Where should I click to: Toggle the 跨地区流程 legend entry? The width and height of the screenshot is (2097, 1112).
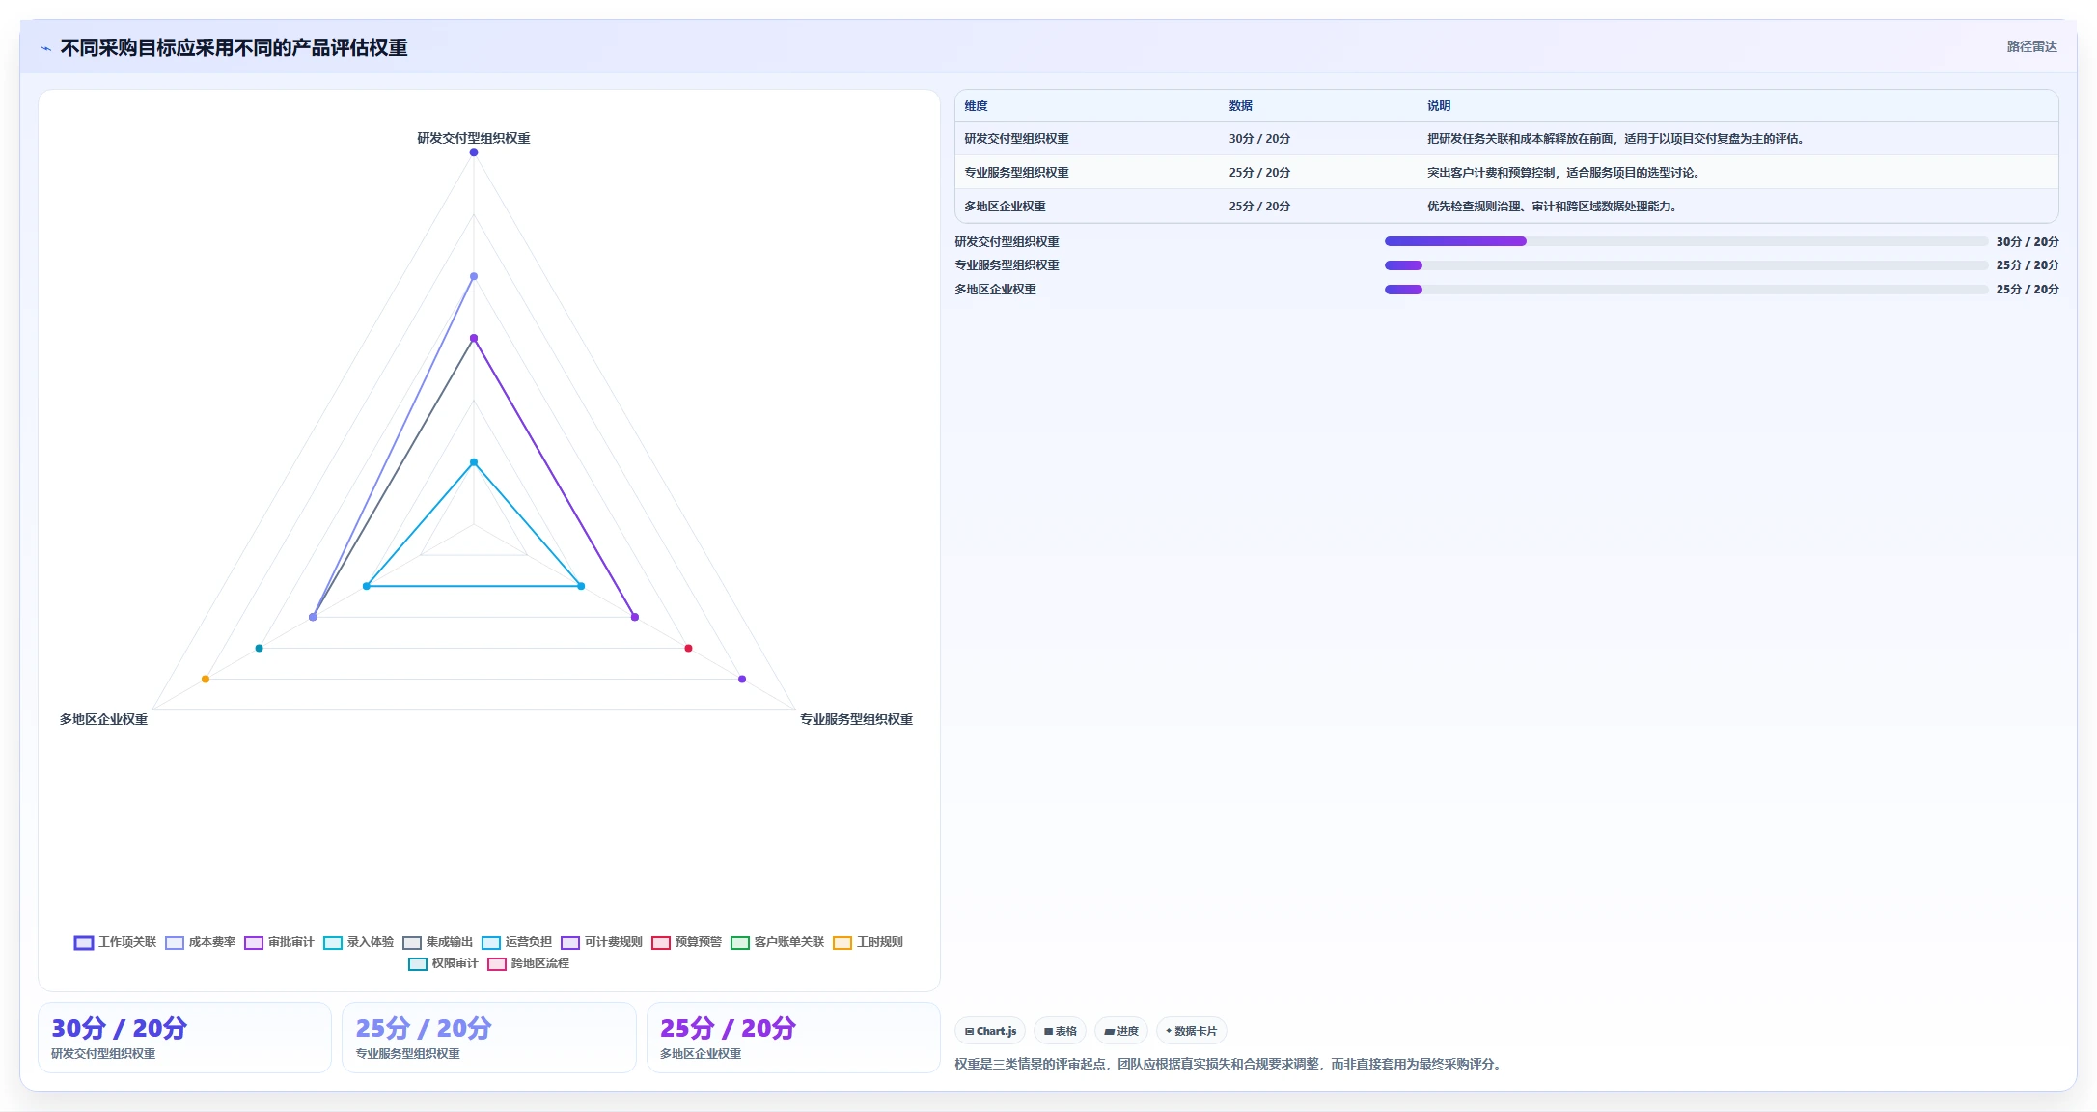tap(528, 963)
